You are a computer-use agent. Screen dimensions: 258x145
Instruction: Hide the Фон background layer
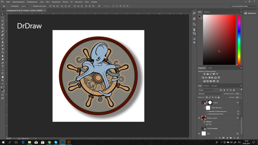click(199, 134)
